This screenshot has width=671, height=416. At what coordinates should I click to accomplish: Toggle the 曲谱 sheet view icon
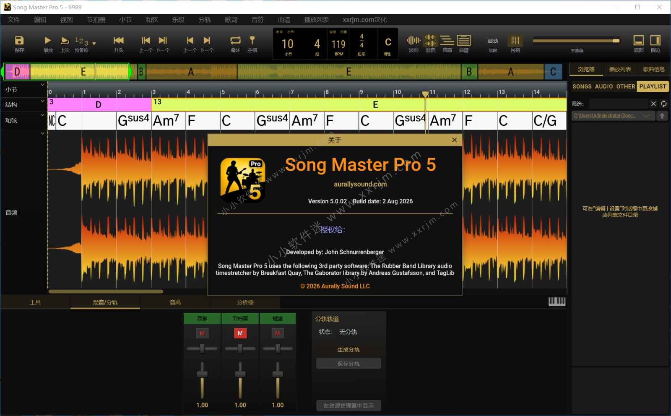click(x=464, y=40)
